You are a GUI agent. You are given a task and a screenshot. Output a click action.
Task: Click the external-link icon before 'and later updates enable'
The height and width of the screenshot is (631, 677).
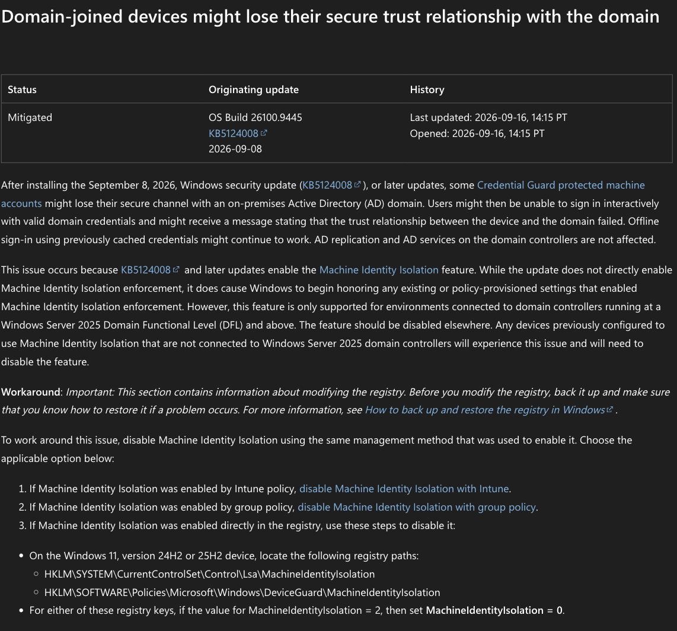[x=176, y=269]
